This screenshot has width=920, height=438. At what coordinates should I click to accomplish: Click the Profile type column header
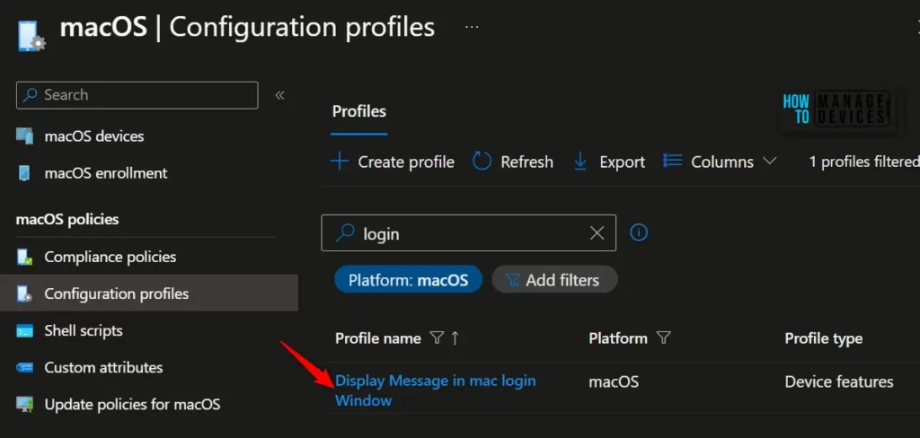tap(824, 338)
